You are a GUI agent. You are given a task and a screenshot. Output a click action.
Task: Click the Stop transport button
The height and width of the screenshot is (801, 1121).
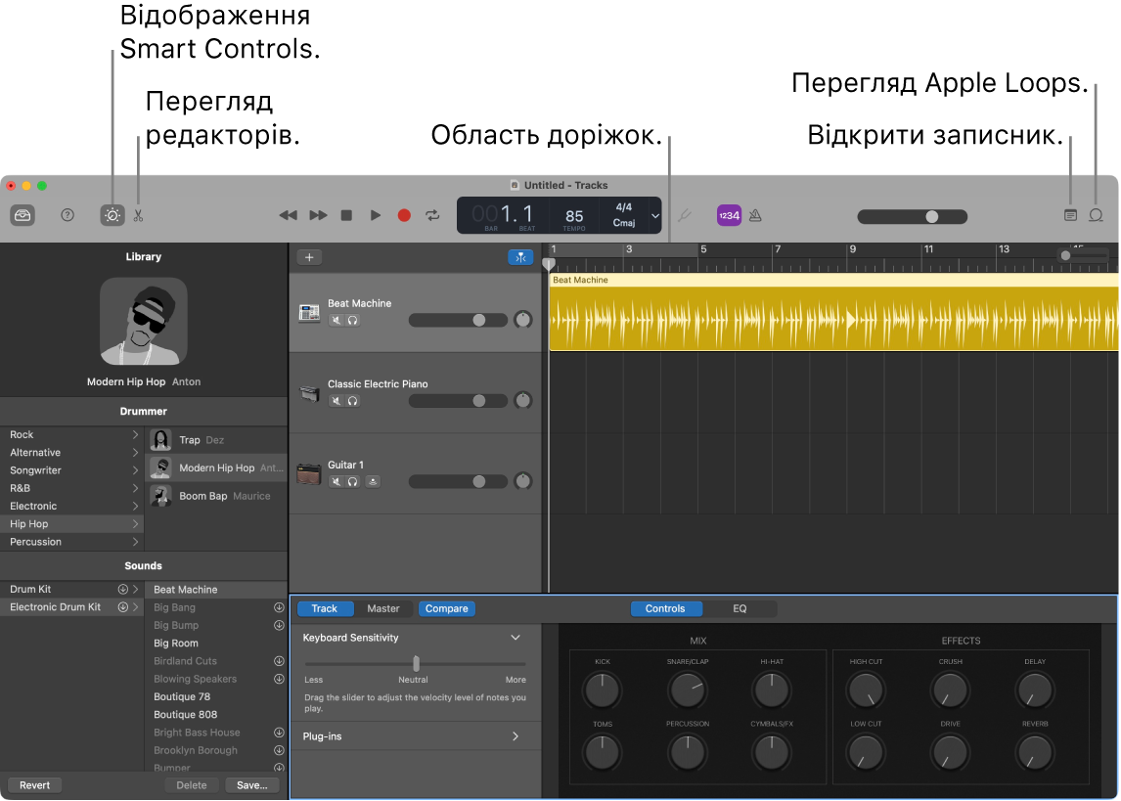(346, 215)
